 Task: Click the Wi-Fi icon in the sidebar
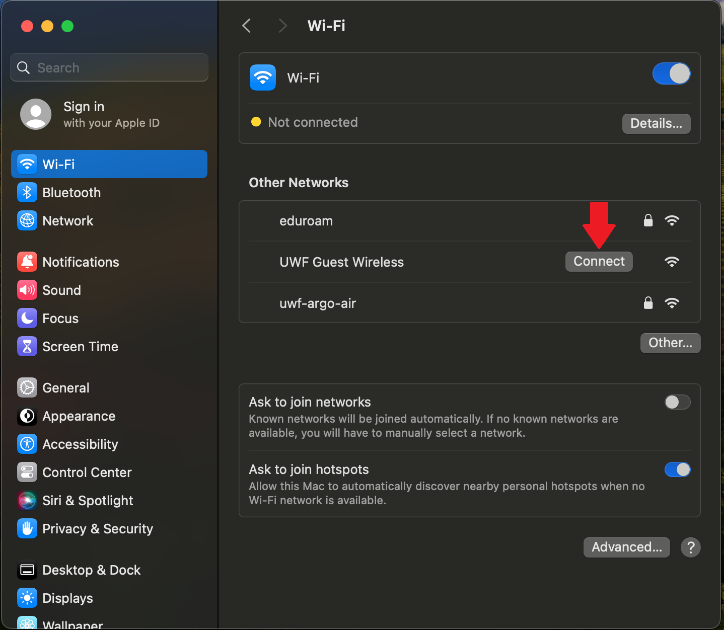(x=27, y=164)
